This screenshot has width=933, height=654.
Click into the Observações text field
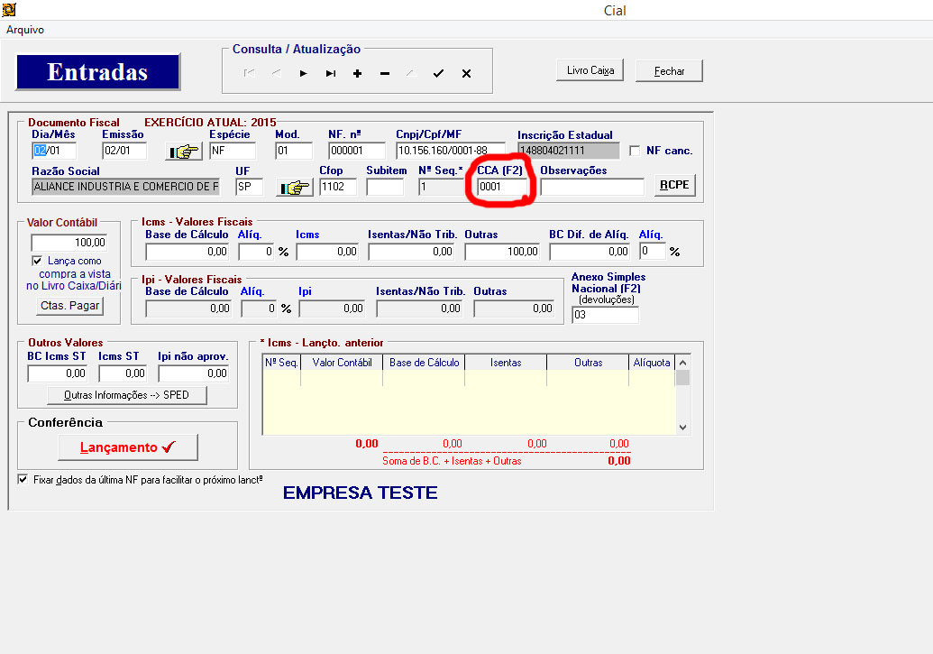point(592,187)
